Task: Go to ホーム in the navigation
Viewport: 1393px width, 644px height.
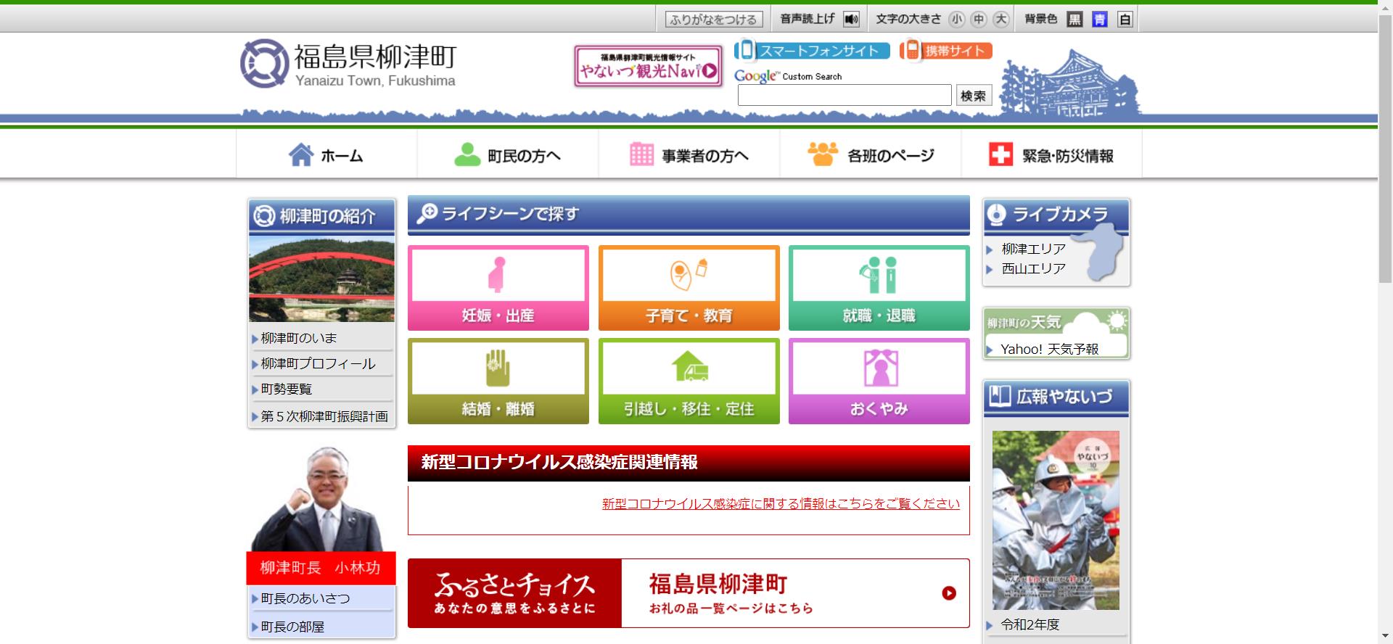Action: [x=326, y=155]
